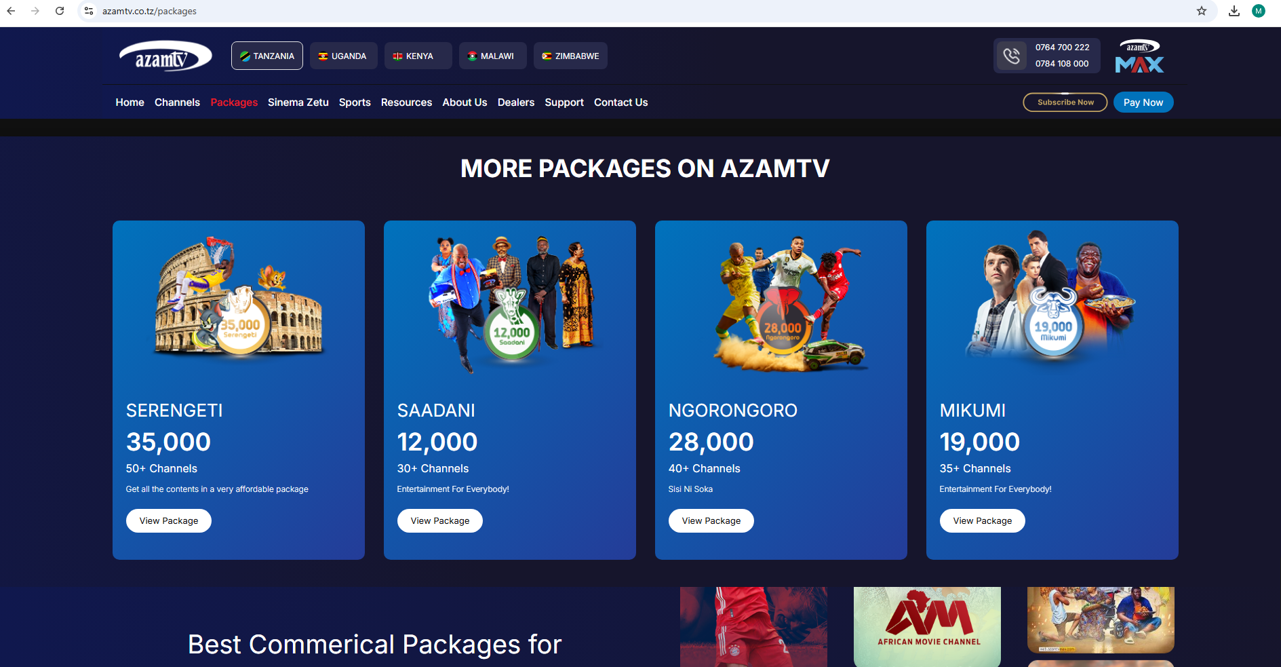Click the phone call icon
Viewport: 1281px width, 667px height.
coord(1011,56)
